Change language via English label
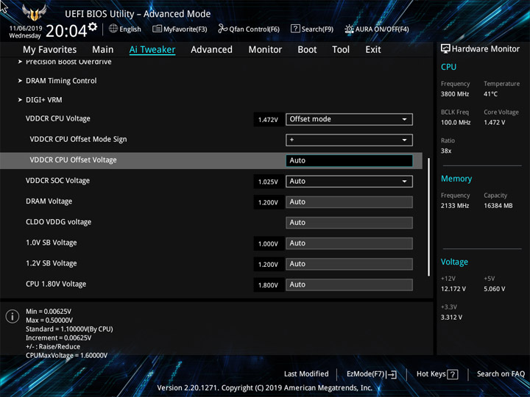Image resolution: width=530 pixels, height=397 pixels. click(130, 29)
